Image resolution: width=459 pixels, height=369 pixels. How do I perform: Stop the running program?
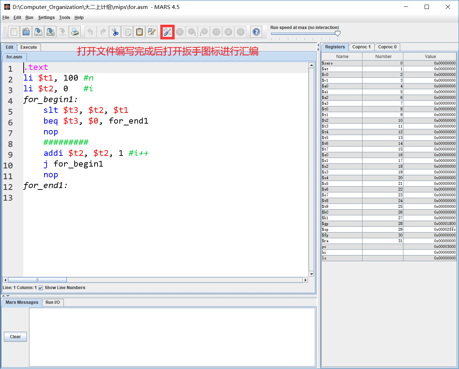tap(228, 32)
